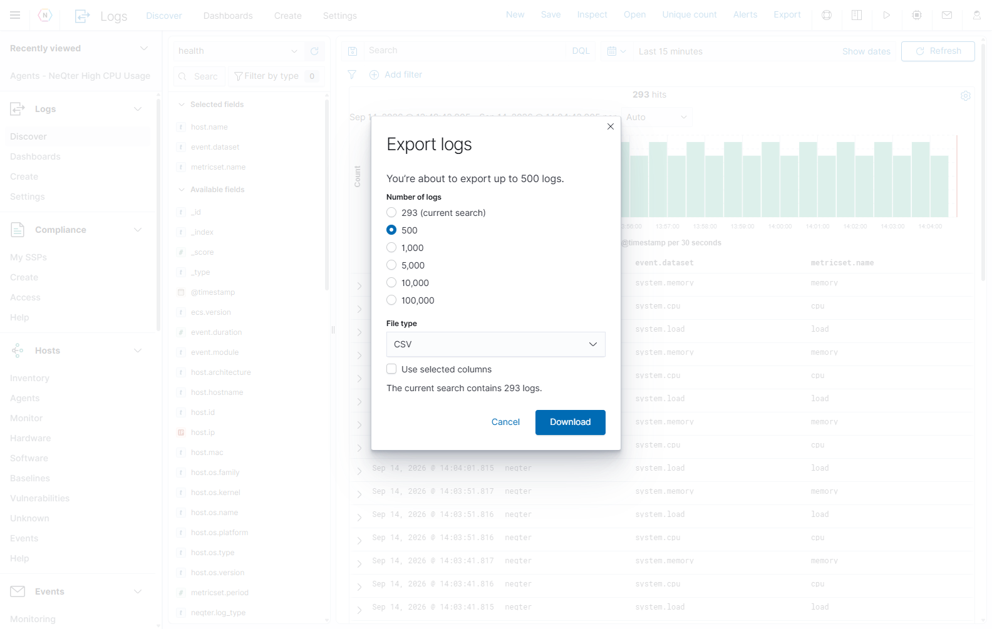Choose the 1,000 logs radio option

point(391,248)
